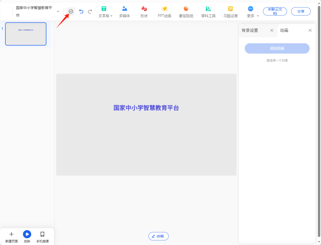Redo the last action
Image resolution: width=321 pixels, height=245 pixels.
point(90,11)
